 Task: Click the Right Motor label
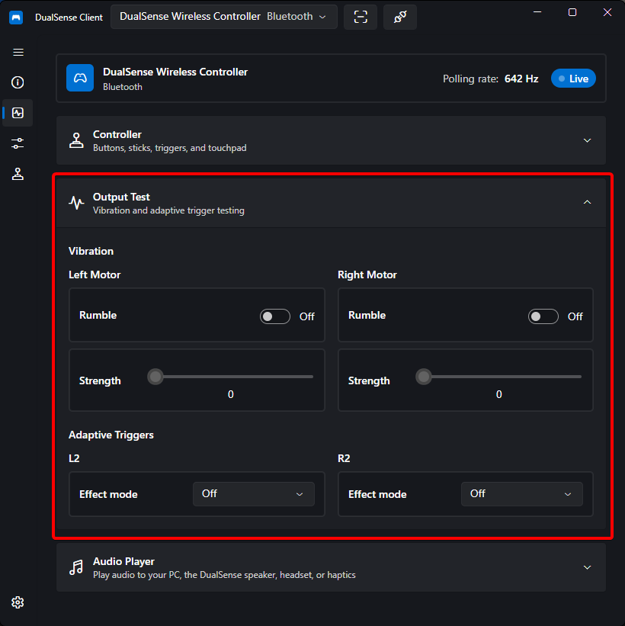point(367,274)
